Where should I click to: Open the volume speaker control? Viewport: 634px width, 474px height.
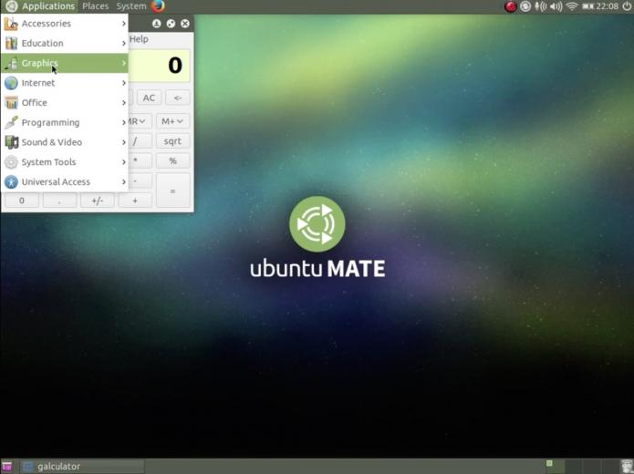pos(556,6)
